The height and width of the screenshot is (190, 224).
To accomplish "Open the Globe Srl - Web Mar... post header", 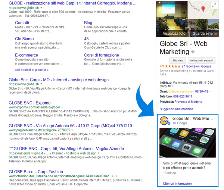I will click(193, 118).
